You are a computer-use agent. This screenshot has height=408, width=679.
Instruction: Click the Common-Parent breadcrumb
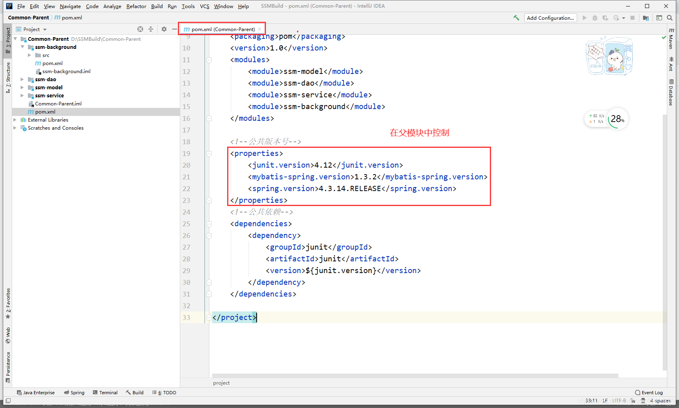click(28, 18)
